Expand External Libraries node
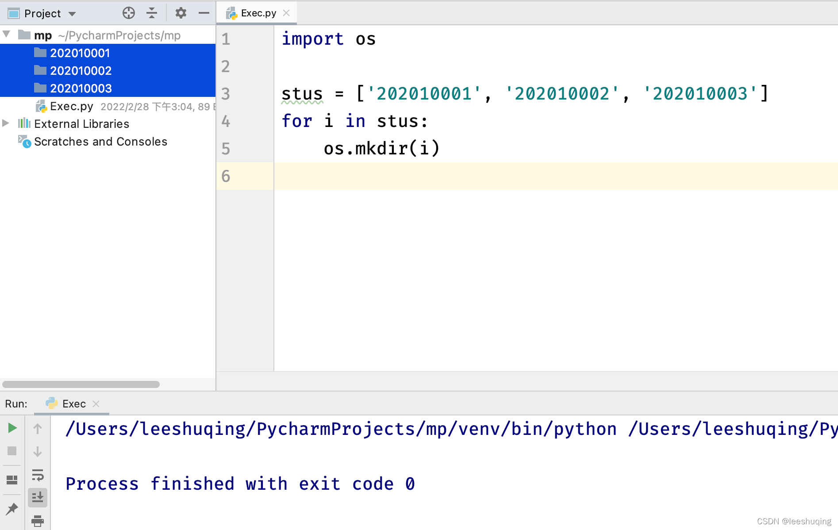This screenshot has height=530, width=838. tap(6, 123)
